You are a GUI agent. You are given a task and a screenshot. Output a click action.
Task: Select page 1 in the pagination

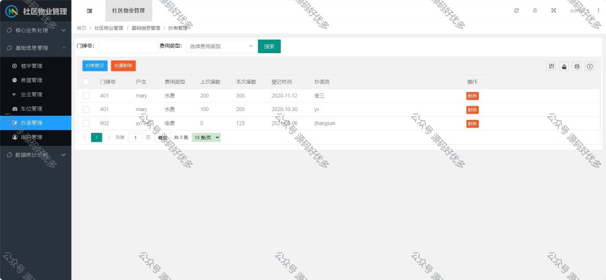pyautogui.click(x=96, y=137)
